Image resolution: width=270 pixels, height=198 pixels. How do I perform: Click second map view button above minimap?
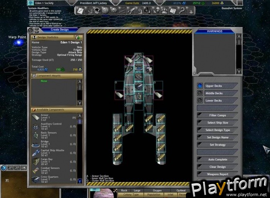tap(17, 168)
